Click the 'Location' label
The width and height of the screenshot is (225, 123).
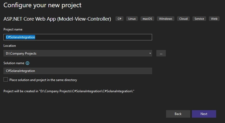10,46
